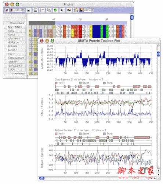Click the scroll up arrow in Plot window

(x=158, y=171)
